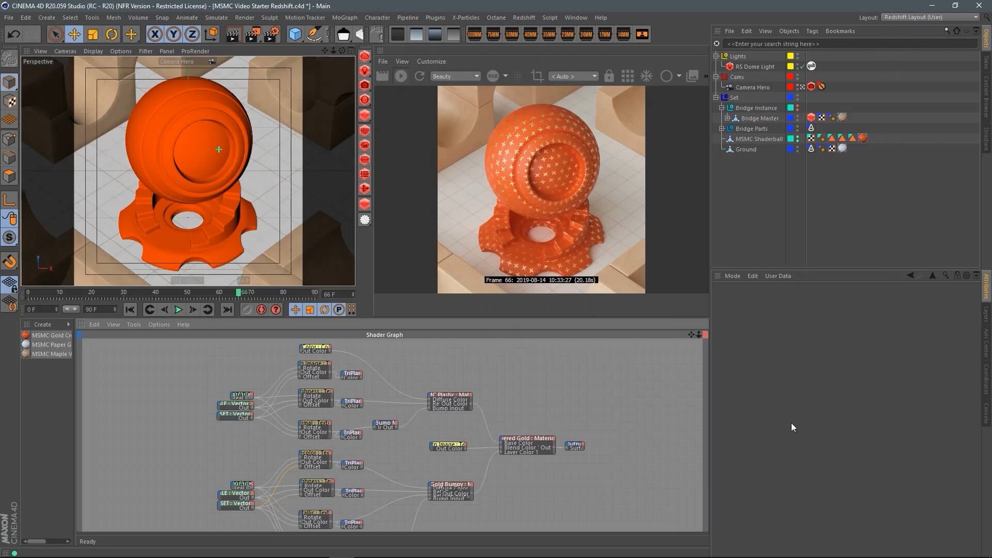Image resolution: width=992 pixels, height=558 pixels.
Task: Select MSMC Shaderball in object tree
Action: (758, 139)
